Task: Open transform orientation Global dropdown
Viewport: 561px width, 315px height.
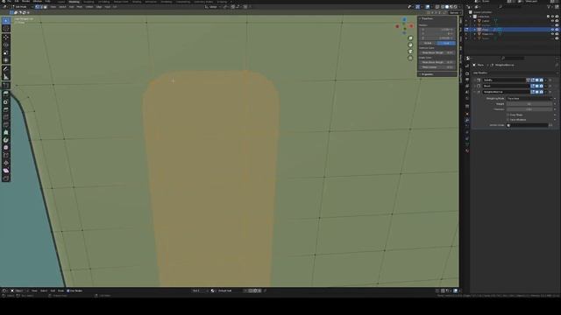Action: (x=214, y=7)
